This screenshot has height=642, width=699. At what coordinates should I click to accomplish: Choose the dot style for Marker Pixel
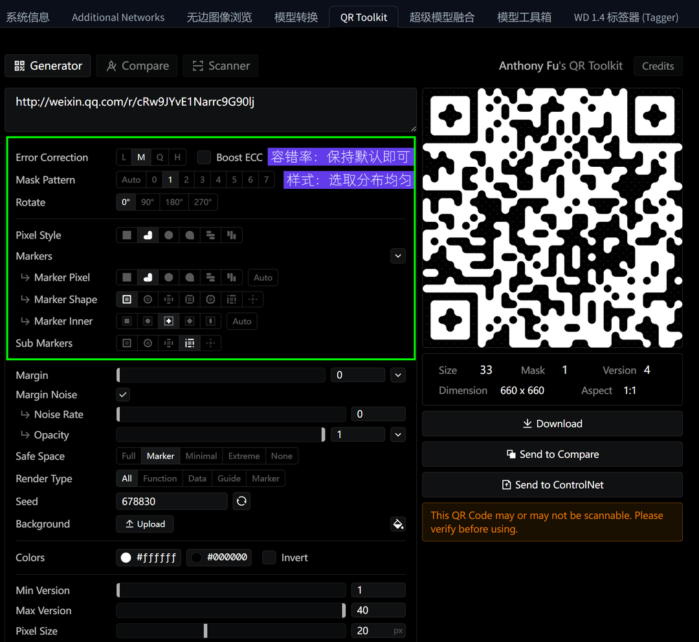[x=169, y=277]
